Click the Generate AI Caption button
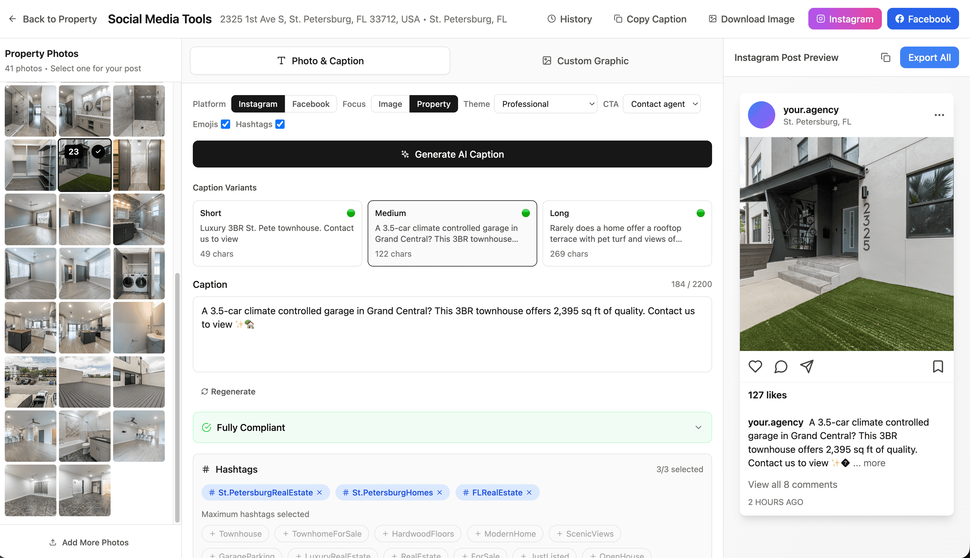Image resolution: width=970 pixels, height=558 pixels. pyautogui.click(x=452, y=154)
